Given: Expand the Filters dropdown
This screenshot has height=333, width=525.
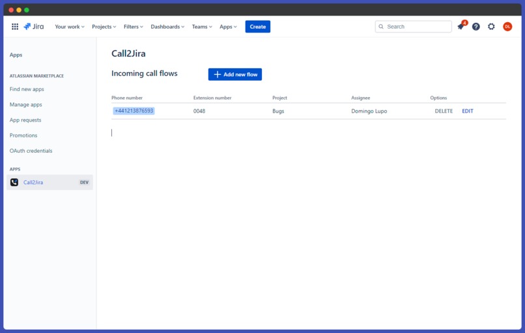Looking at the screenshot, I should [x=134, y=27].
